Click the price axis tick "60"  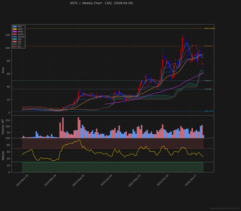point(8,74)
